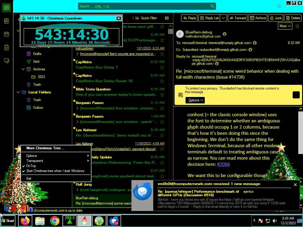
Task: Open the Mail space icon in sidebar
Action: click(7, 8)
